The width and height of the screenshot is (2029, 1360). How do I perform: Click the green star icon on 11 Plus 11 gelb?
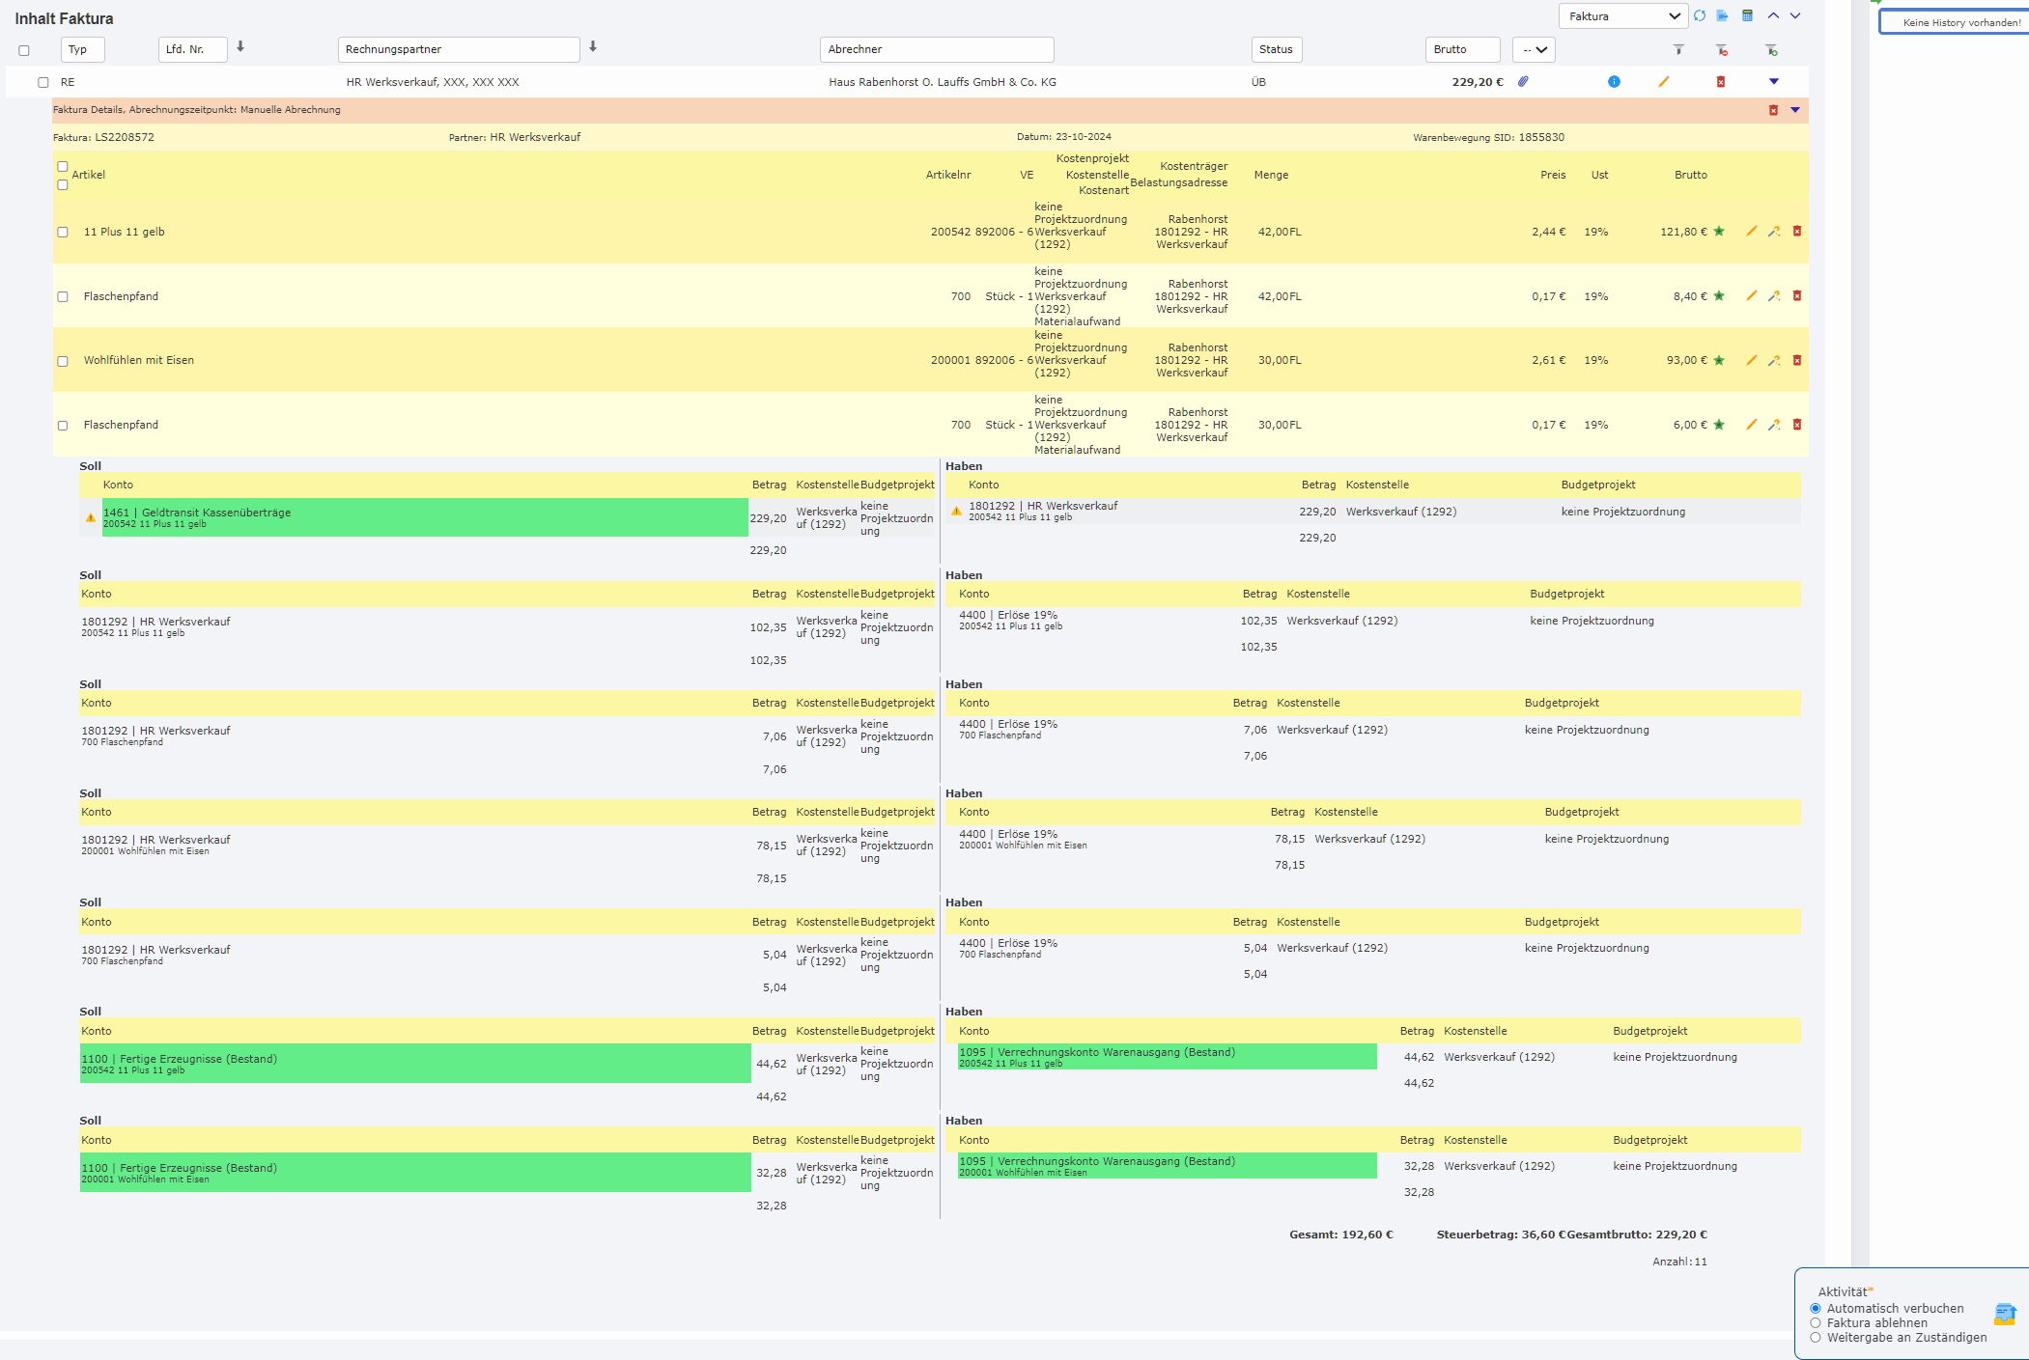1718,232
